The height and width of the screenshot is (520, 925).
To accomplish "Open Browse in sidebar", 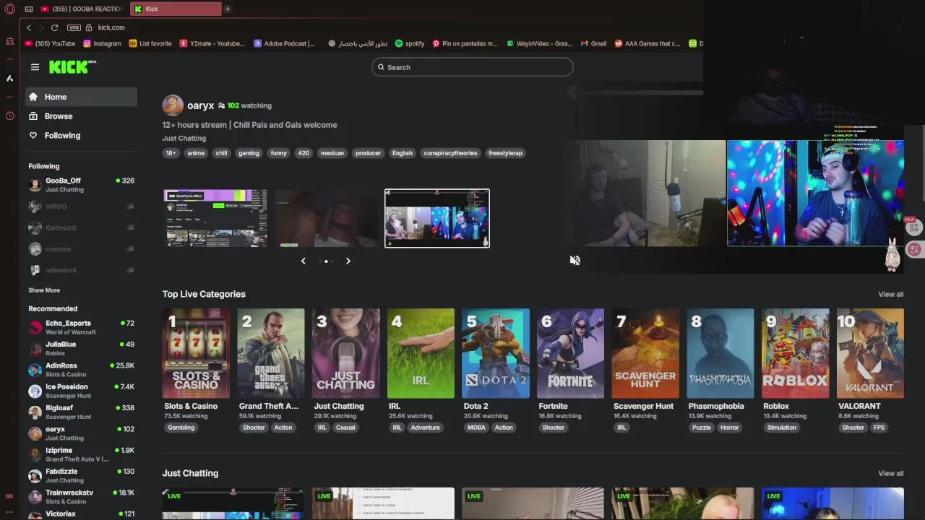I will pos(81,116).
